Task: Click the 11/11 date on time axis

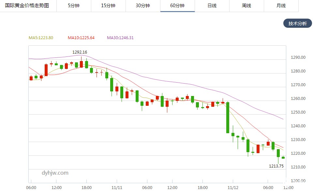Action: click(x=116, y=187)
